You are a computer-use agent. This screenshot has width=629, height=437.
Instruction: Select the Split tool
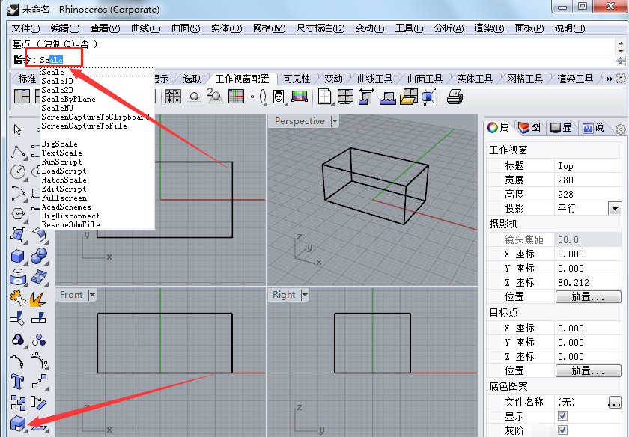point(39,318)
